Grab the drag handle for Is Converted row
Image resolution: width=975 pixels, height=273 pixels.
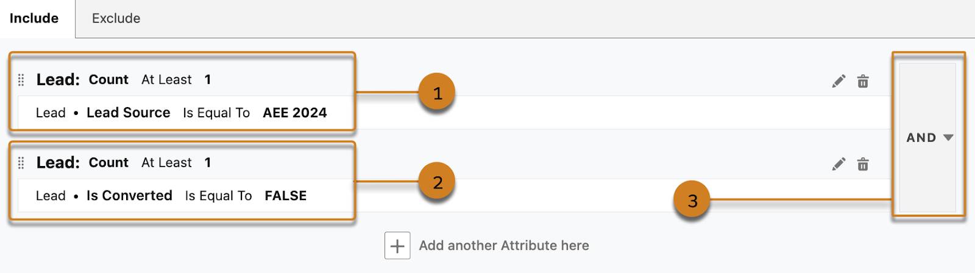tap(21, 163)
